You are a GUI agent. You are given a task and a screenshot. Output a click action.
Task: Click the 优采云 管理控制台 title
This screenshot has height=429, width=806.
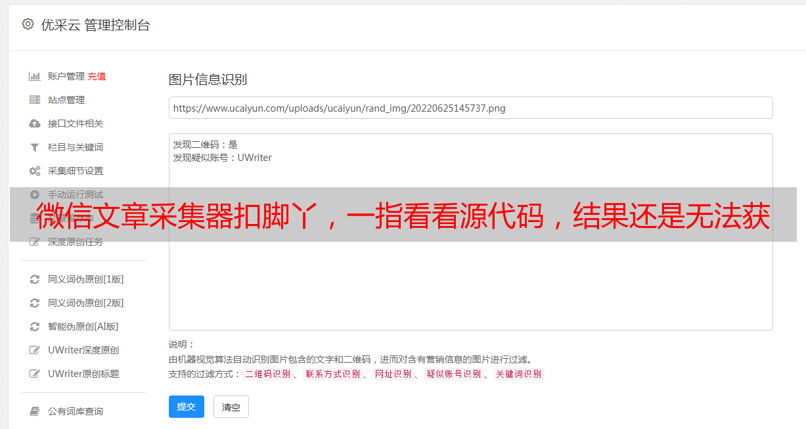95,25
